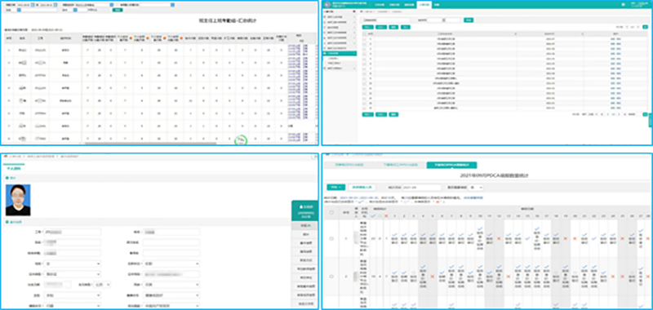Click the teal query button in attendance filter
Screen dimensions: 653x310
coord(118,10)
